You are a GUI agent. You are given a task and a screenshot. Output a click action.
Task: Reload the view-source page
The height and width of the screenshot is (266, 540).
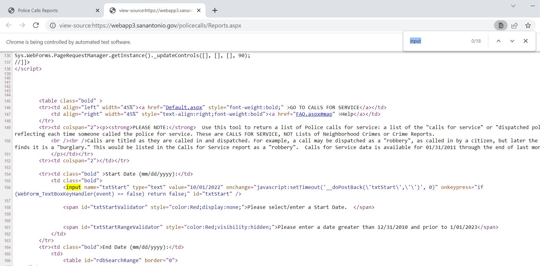[36, 25]
